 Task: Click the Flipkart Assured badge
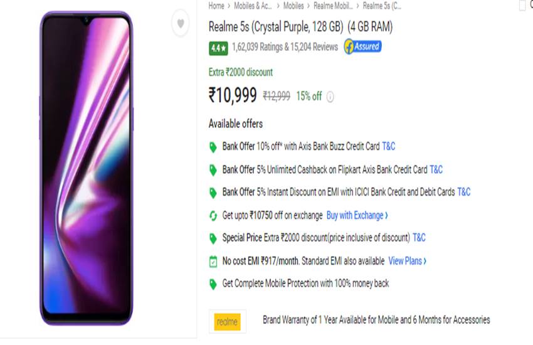(x=362, y=47)
